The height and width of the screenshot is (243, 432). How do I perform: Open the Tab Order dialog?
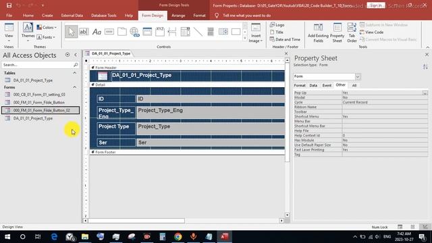pyautogui.click(x=352, y=33)
